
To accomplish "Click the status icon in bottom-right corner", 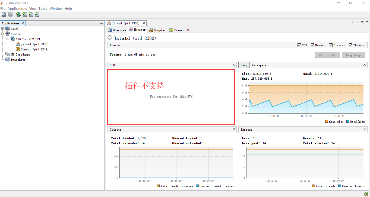I will pos(366,194).
